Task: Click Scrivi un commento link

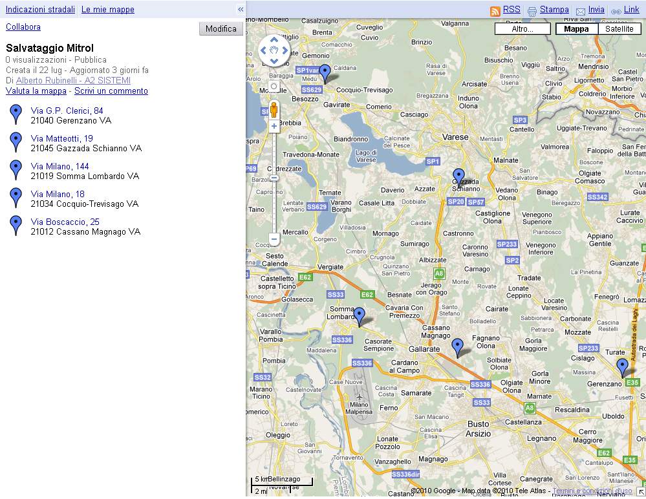Action: pyautogui.click(x=111, y=90)
